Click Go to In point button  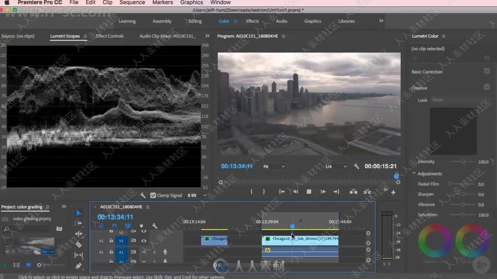tap(282, 191)
